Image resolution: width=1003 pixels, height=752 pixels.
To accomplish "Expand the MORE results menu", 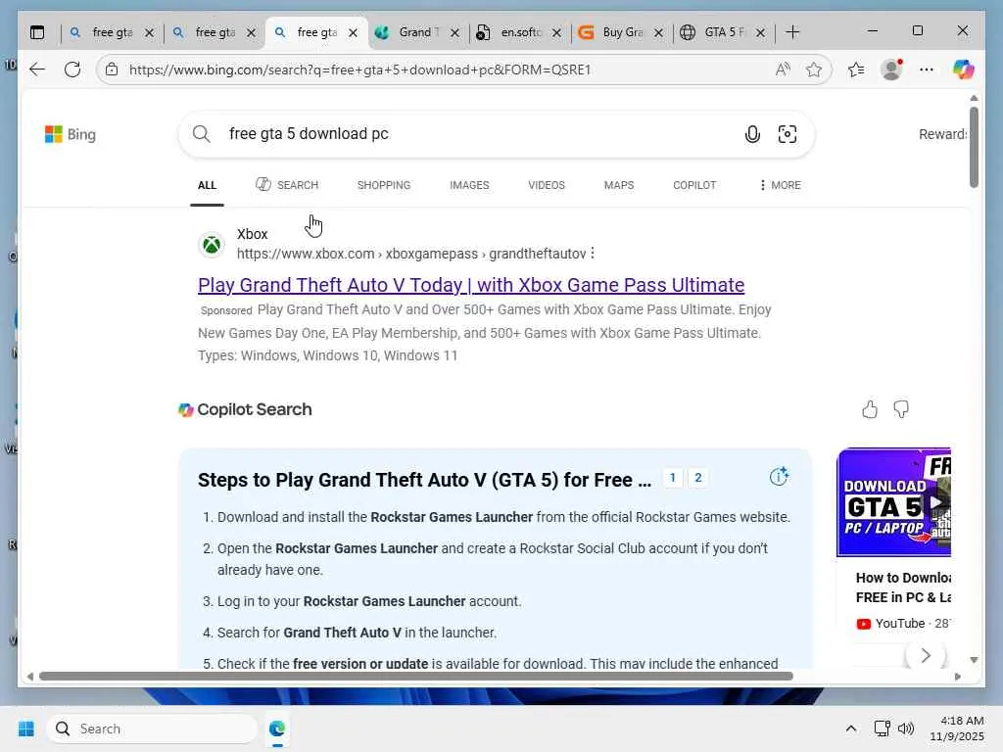I will click(780, 185).
